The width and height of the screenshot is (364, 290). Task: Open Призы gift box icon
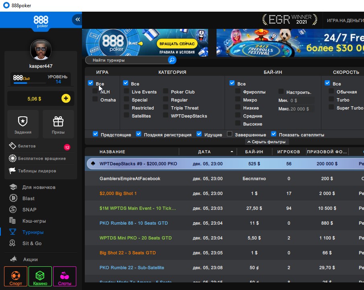58,121
